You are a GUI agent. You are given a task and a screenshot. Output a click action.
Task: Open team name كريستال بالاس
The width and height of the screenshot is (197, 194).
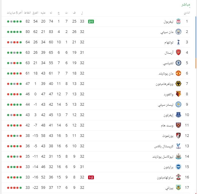tap(164, 146)
